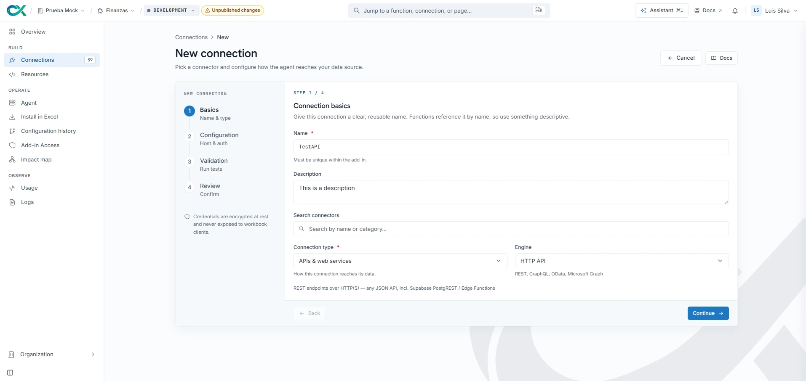Open Overview in the sidebar
Screen dimensions: 806x381
coord(52,32)
